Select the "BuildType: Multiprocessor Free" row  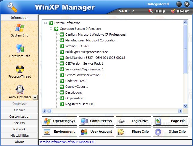[86, 52]
